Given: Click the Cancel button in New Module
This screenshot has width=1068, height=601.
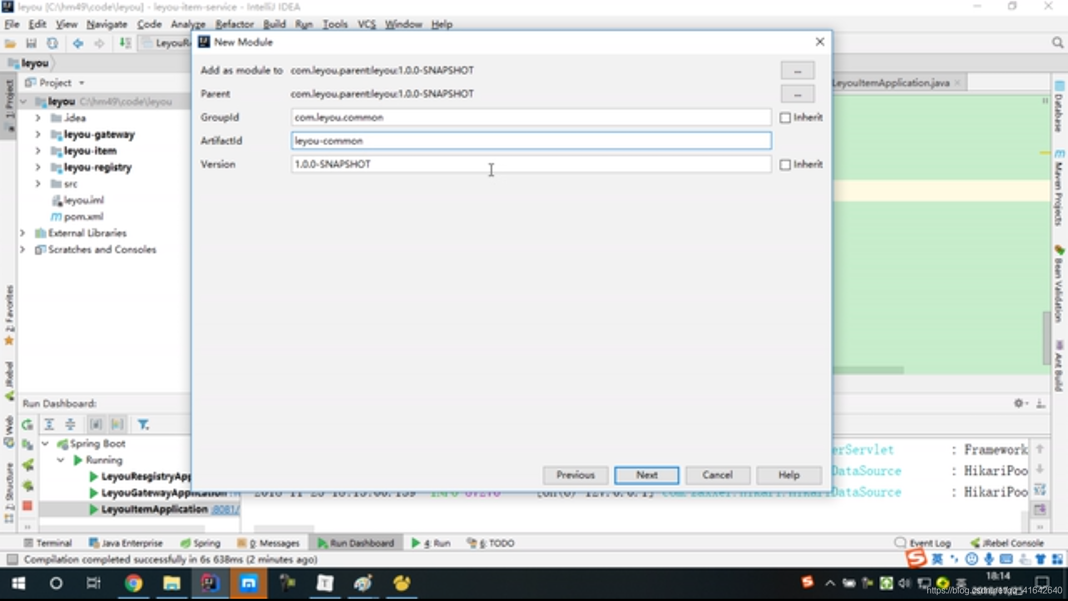Looking at the screenshot, I should [718, 475].
